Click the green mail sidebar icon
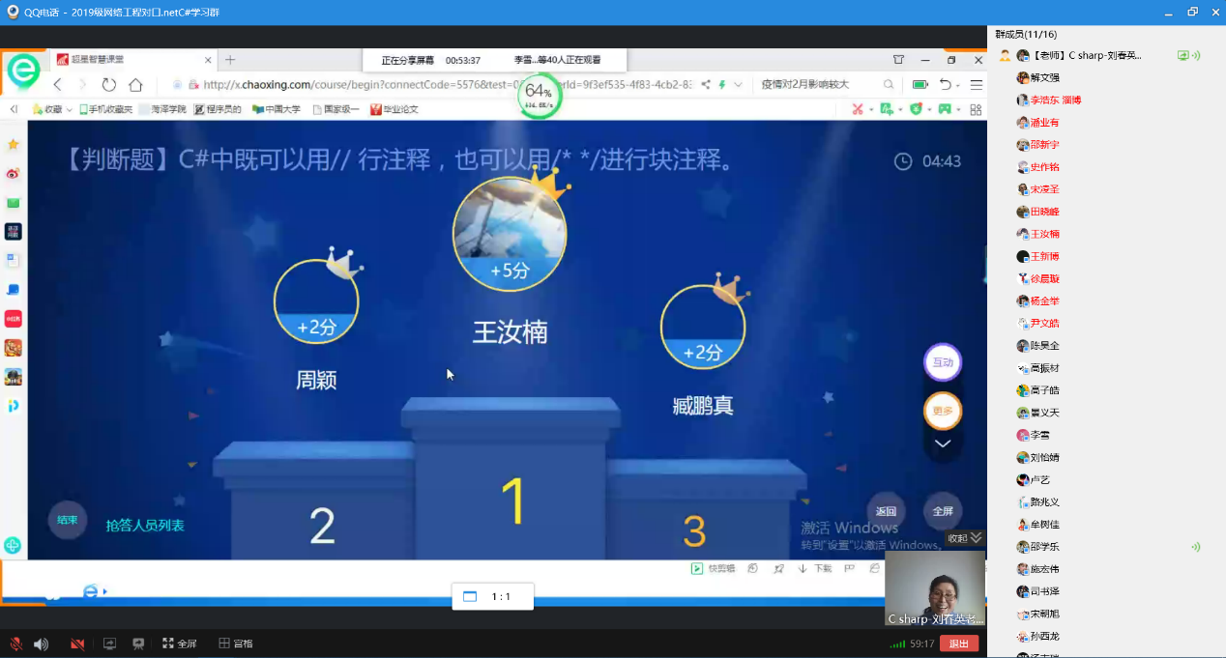 pos(14,203)
